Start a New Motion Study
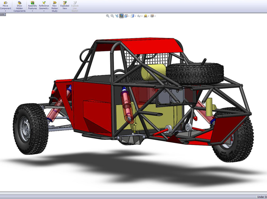Image resolution: width=267 pixels, height=199 pixels. (x=55, y=6)
